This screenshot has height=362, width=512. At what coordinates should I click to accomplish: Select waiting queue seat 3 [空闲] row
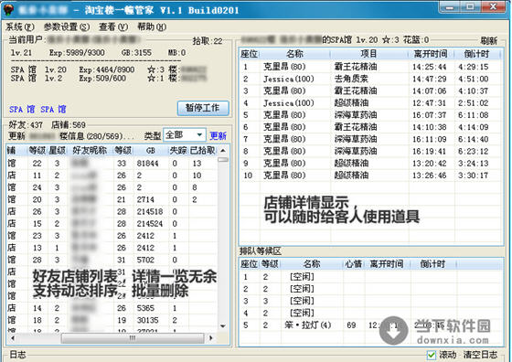(x=371, y=301)
